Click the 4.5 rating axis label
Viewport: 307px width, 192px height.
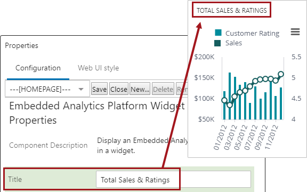[x=296, y=98]
